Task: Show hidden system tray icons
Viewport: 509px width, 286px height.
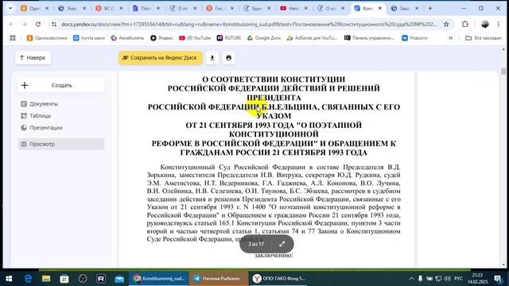Action: click(411, 279)
